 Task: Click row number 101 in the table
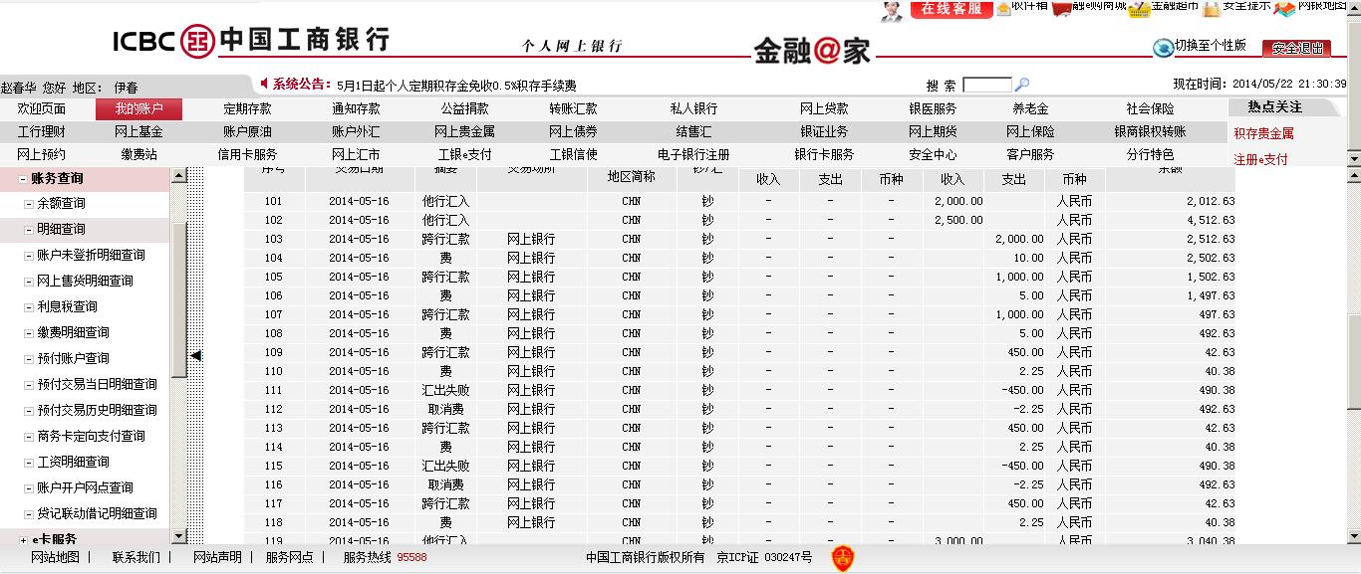click(x=273, y=201)
